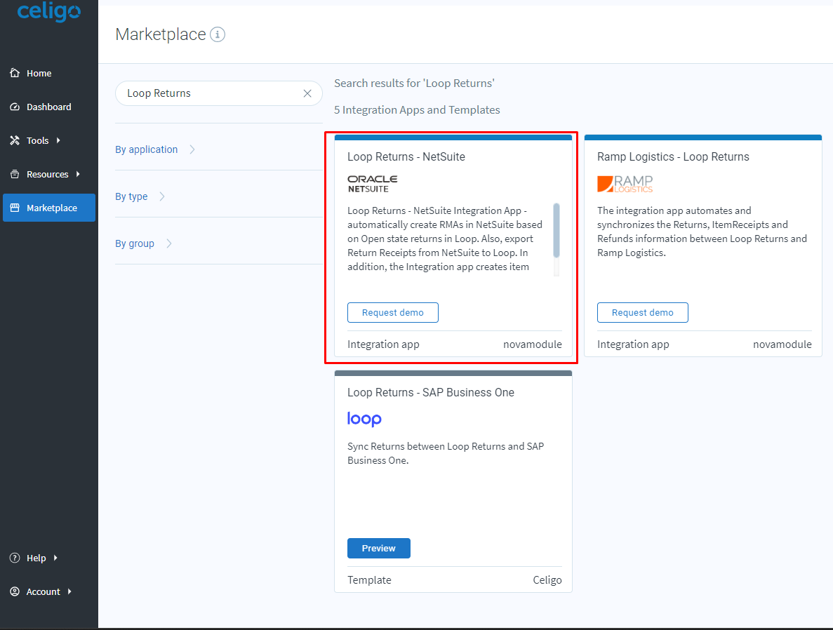
Task: Click the Ramp Logistics card description
Action: click(x=702, y=232)
